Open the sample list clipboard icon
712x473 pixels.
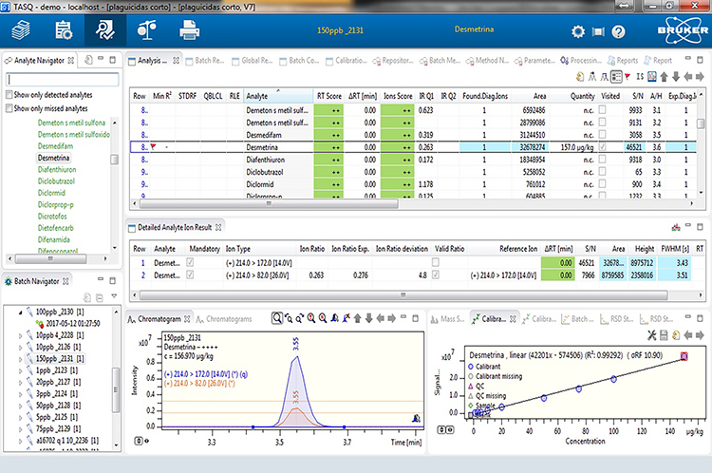(x=63, y=30)
